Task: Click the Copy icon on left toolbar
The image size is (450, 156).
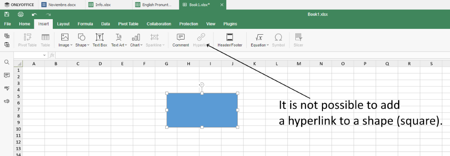Action: point(7,36)
